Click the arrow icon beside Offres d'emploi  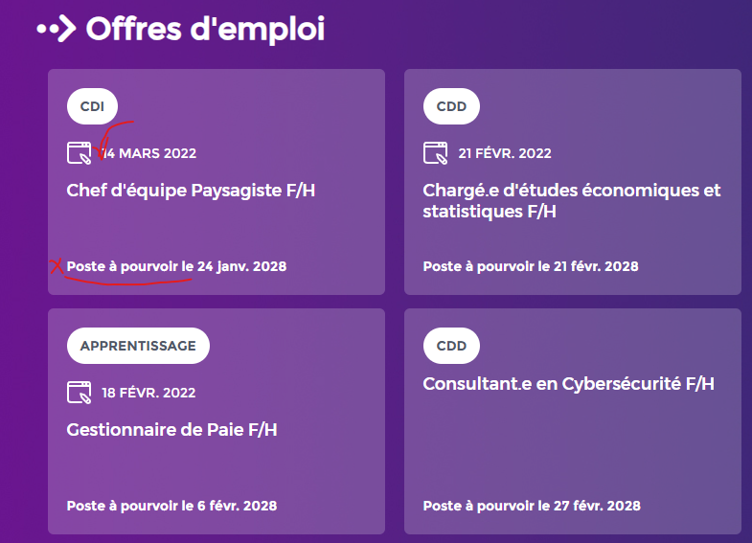coord(57,29)
